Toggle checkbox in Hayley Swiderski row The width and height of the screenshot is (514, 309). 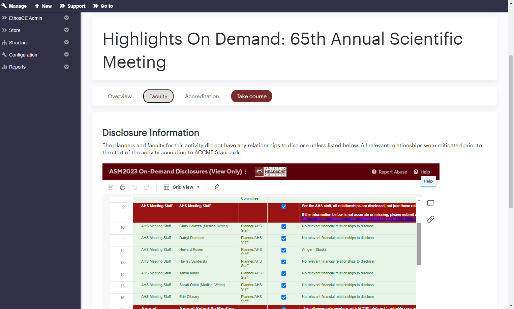(284, 262)
